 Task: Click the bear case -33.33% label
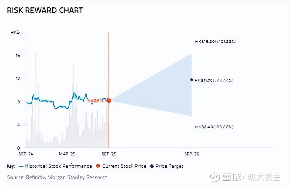214,127
